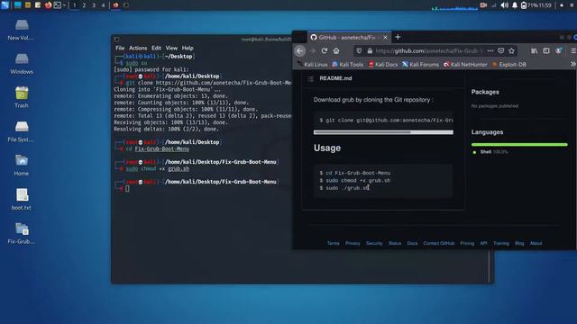Open the Kali Docs bookmark
The height and width of the screenshot is (324, 577).
[x=383, y=64]
